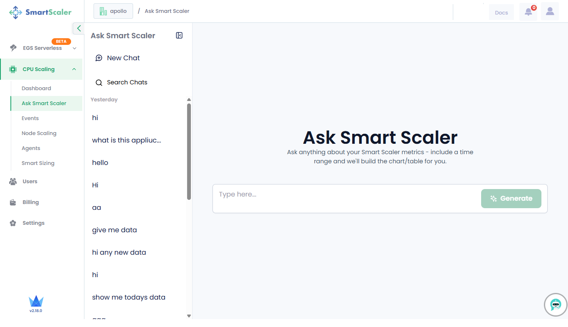Collapse the left sidebar with arrow toggle

click(79, 28)
